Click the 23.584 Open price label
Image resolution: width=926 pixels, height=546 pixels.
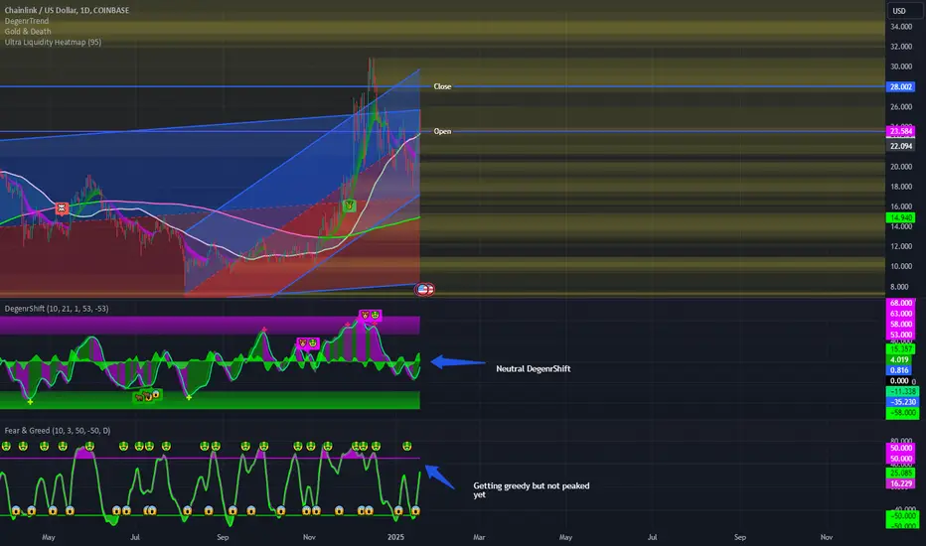(x=900, y=131)
